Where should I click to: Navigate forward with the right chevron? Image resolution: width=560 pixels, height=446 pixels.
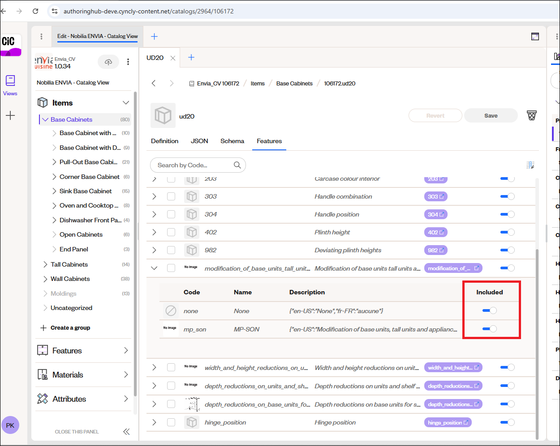pos(172,83)
